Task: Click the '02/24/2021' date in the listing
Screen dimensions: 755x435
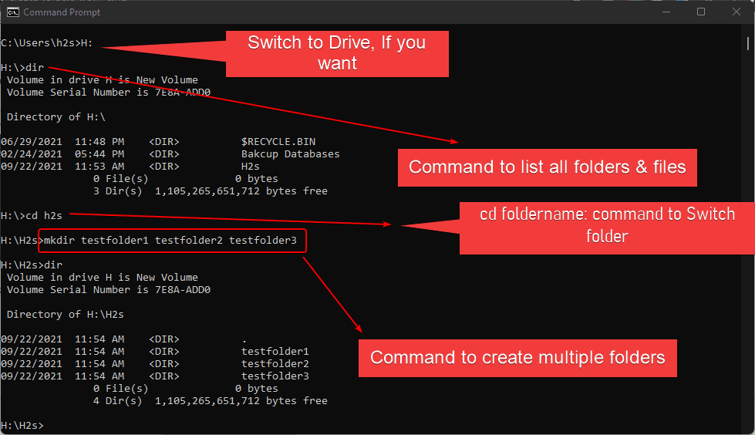Action: 32,154
